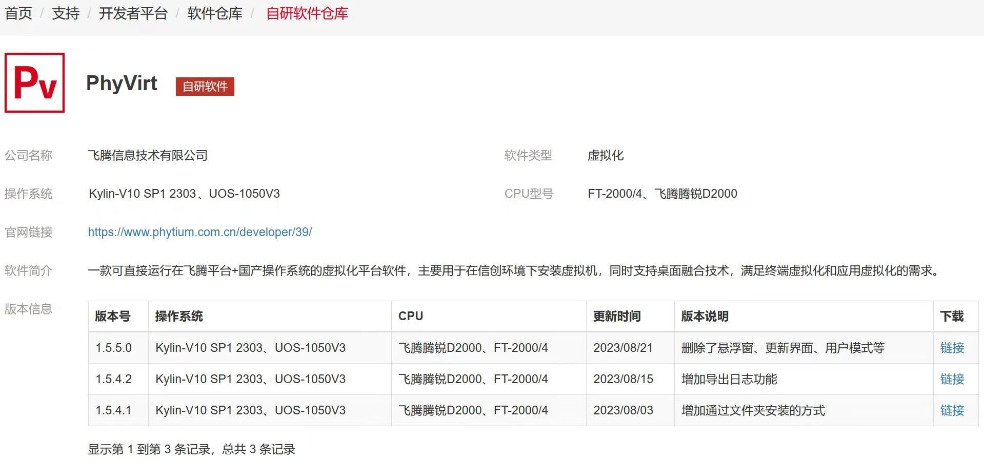Click the CPU column header

click(489, 316)
